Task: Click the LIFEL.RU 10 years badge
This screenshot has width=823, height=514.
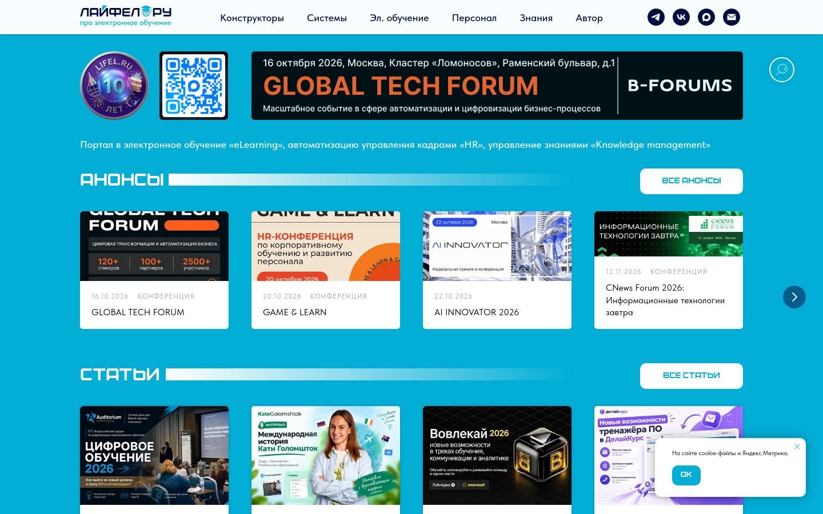Action: pyautogui.click(x=114, y=86)
